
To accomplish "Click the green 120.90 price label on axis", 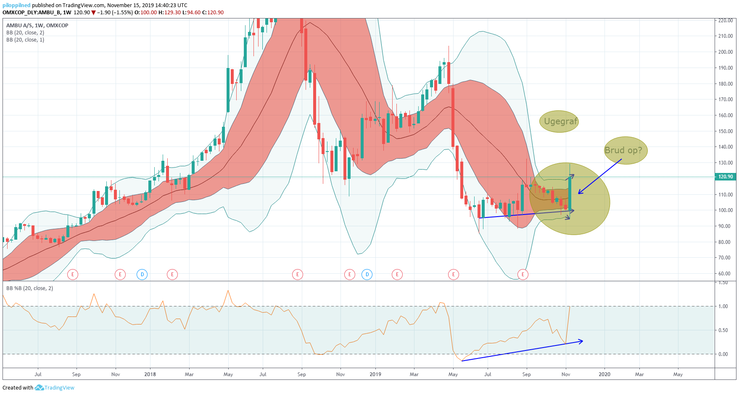I will pyautogui.click(x=726, y=177).
